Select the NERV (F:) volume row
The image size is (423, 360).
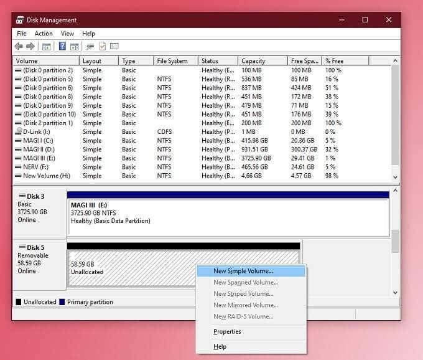point(202,167)
